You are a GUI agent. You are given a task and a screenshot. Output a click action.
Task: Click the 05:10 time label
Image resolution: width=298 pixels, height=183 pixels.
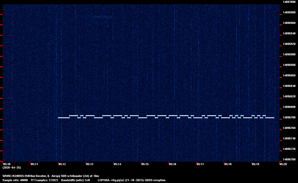pyautogui.click(x=7, y=164)
